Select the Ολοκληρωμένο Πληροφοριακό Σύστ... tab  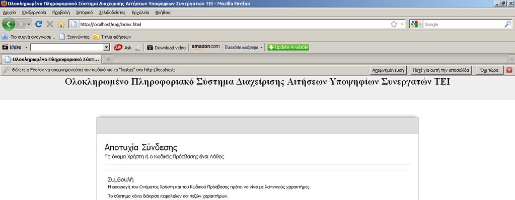(51, 60)
